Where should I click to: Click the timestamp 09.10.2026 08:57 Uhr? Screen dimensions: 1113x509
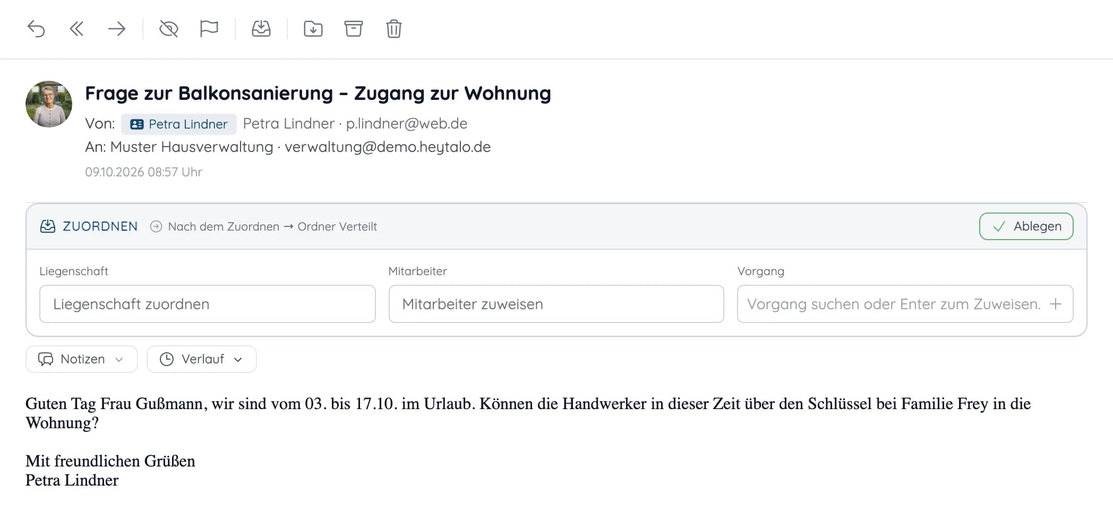[x=143, y=172]
